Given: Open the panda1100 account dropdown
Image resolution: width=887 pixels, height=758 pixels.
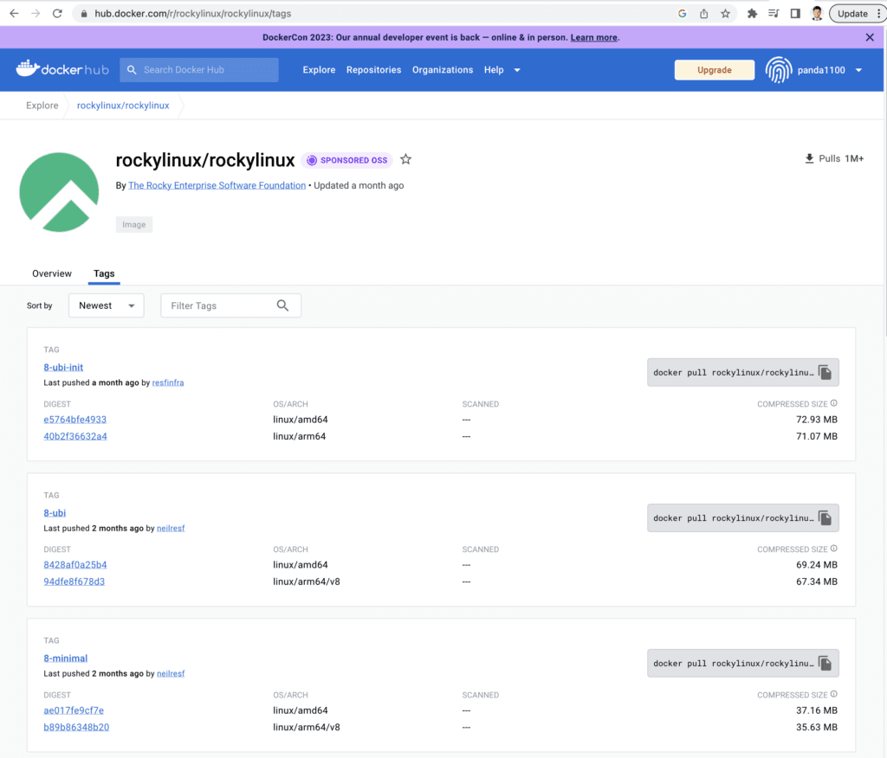Looking at the screenshot, I should pyautogui.click(x=858, y=70).
